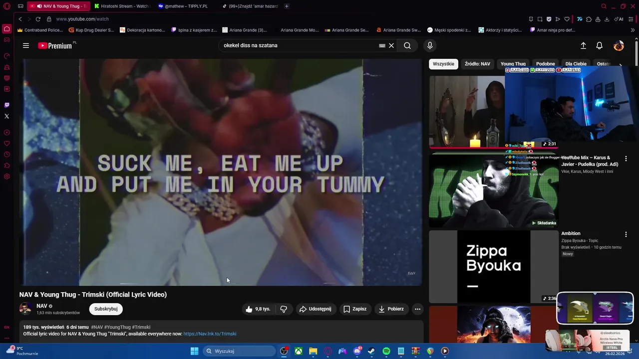Select the Podobne chip
Image resolution: width=639 pixels, height=359 pixels.
coord(546,64)
